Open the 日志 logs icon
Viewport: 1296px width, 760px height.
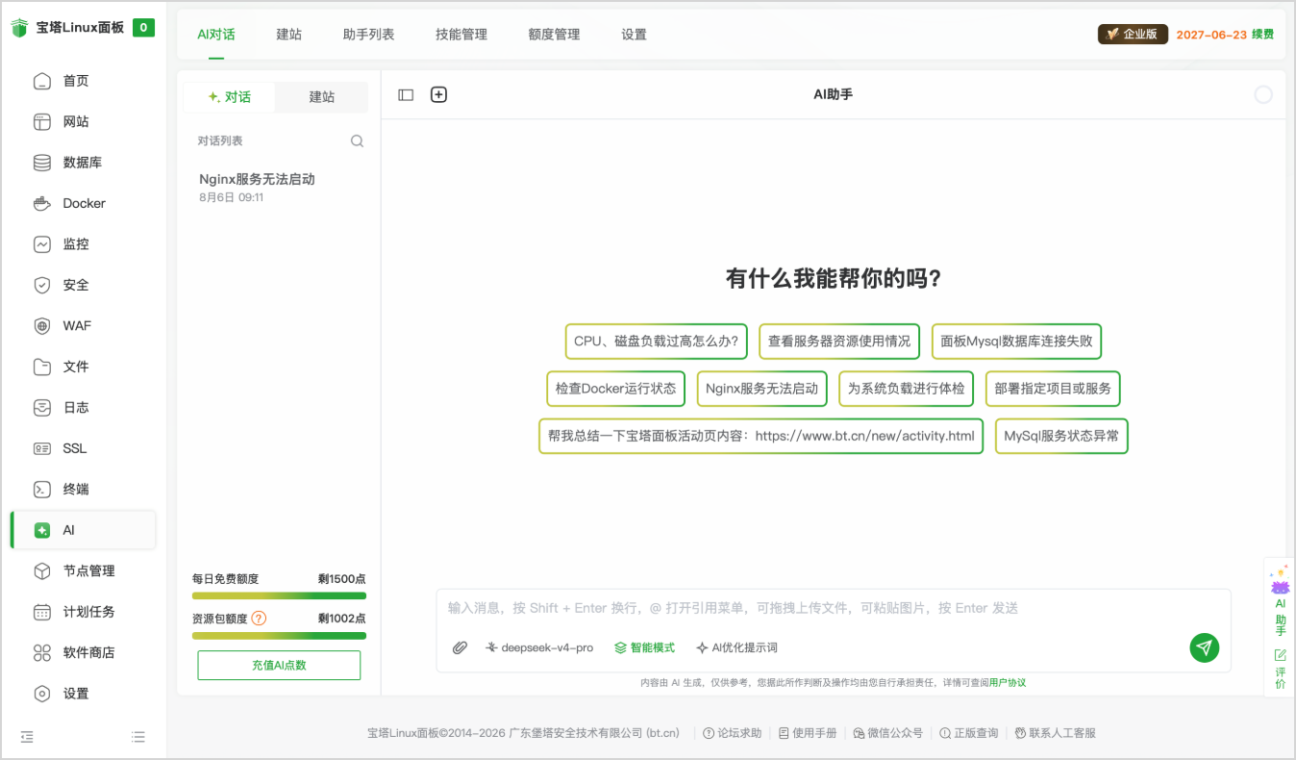(42, 408)
